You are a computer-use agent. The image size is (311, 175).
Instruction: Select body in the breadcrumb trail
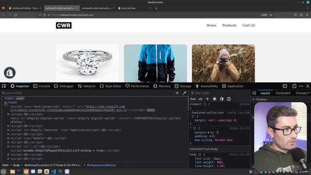click(17, 165)
